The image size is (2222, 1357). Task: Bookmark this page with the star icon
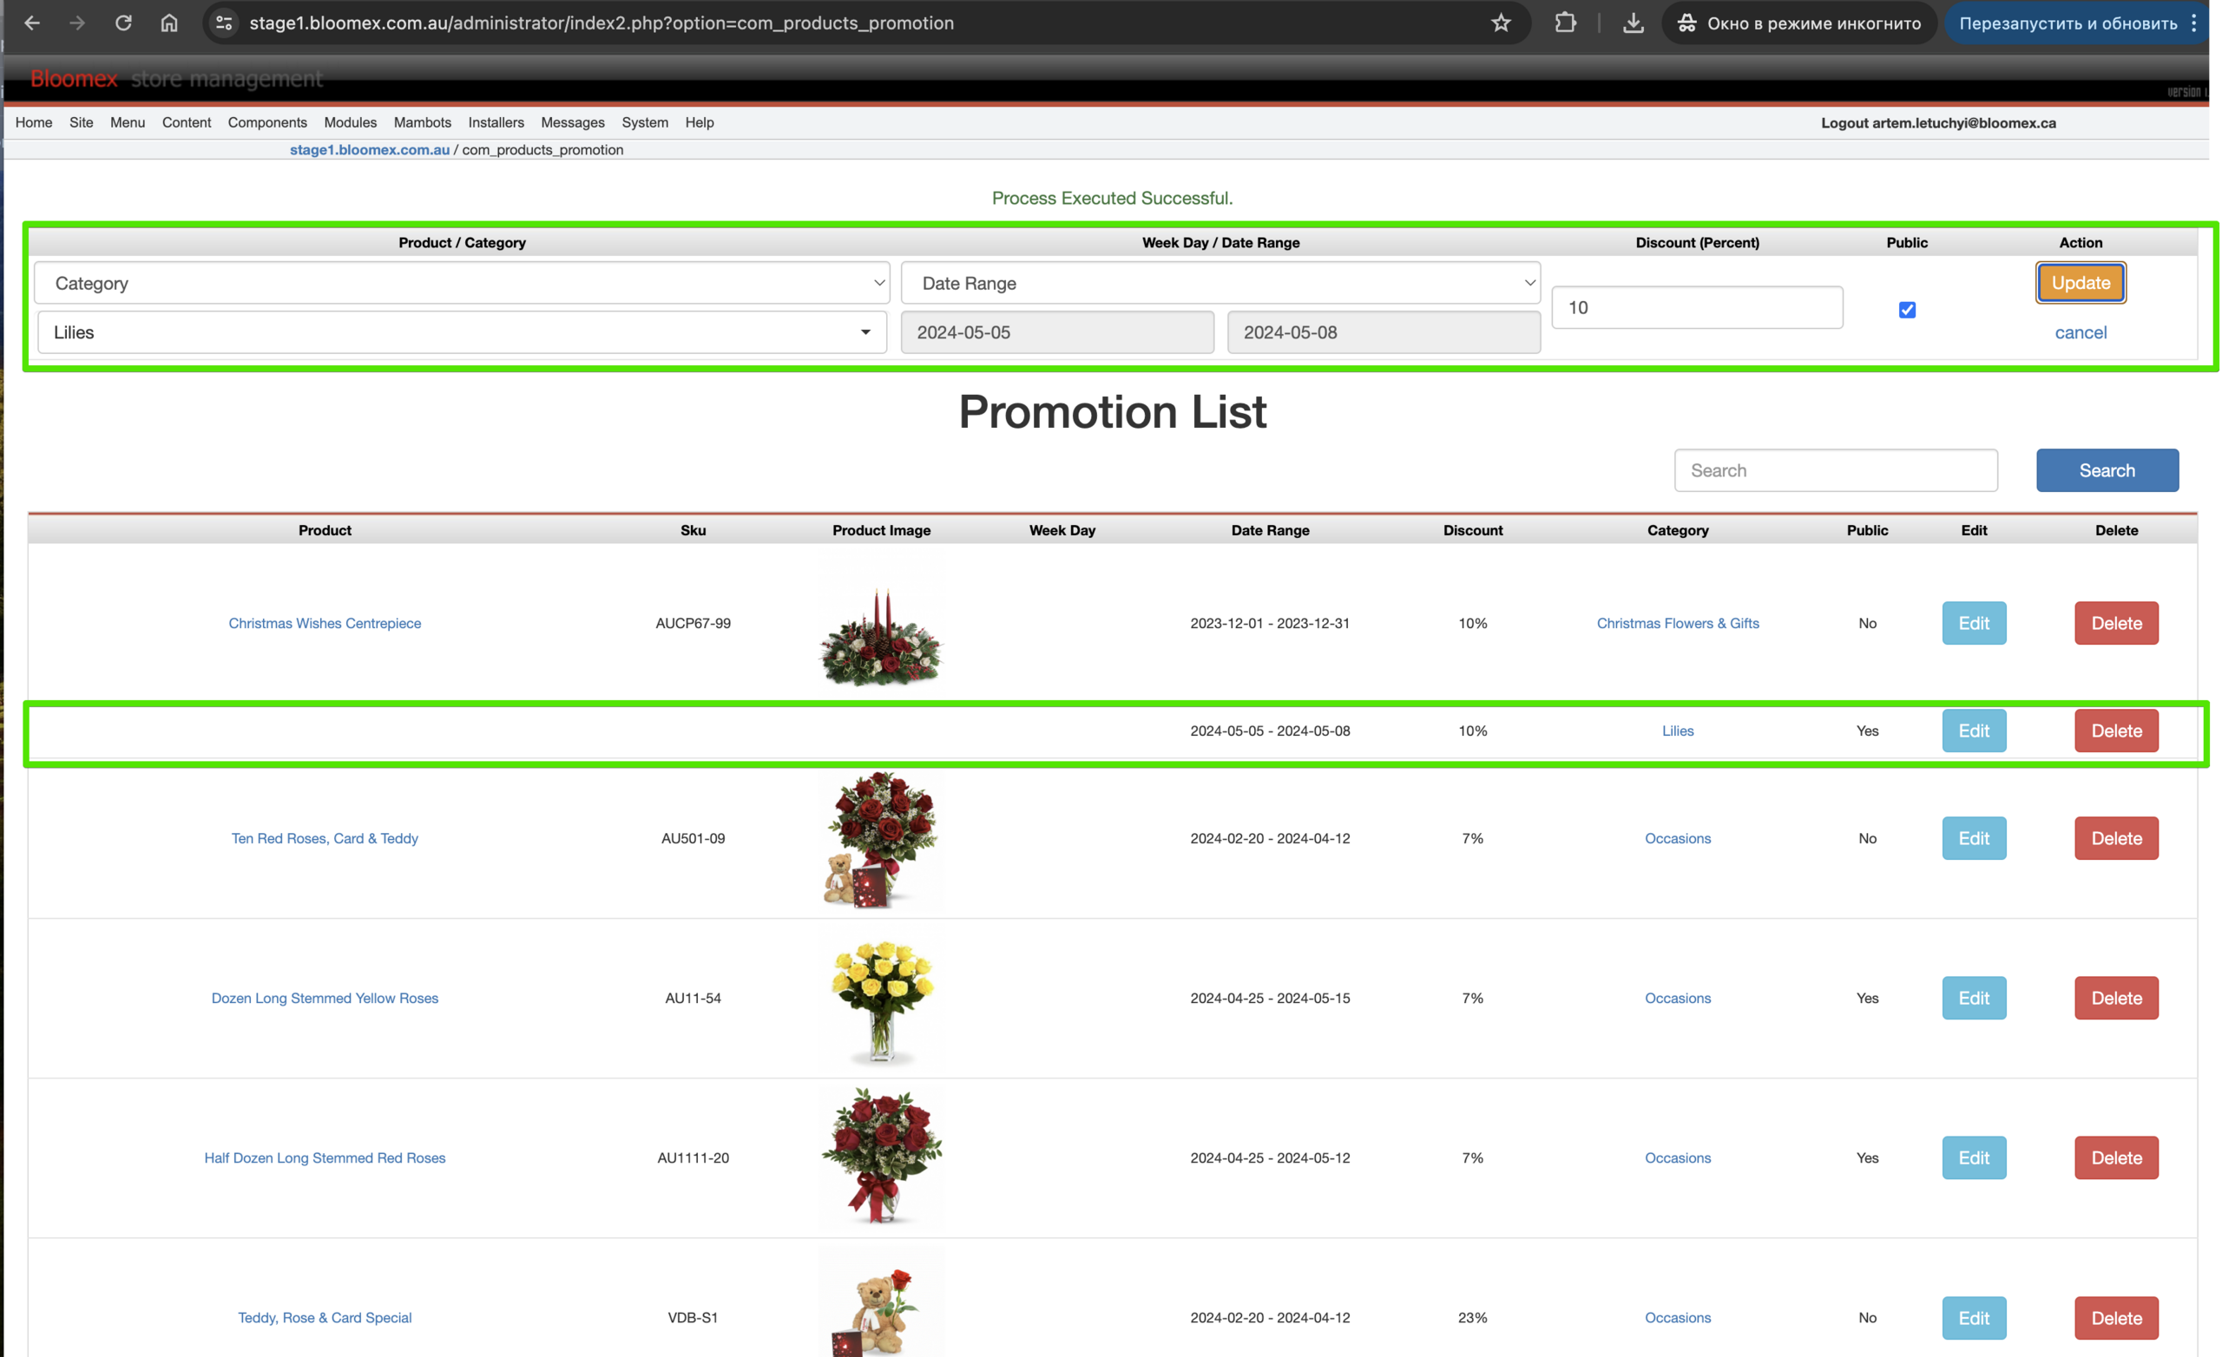point(1501,23)
